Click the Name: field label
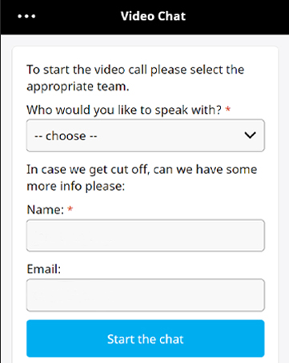Image resolution: width=289 pixels, height=363 pixels. point(46,210)
